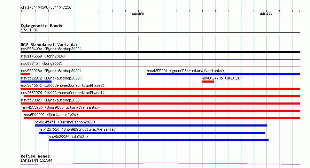The height and width of the screenshot is (168, 310).
Task: Open the nsv6029984 (Wu2021) label
Action: click(x=68, y=137)
